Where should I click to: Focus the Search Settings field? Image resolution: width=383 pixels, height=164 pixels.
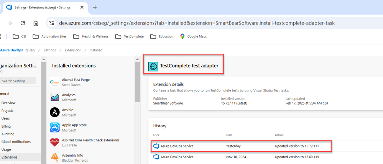click(x=18, y=81)
